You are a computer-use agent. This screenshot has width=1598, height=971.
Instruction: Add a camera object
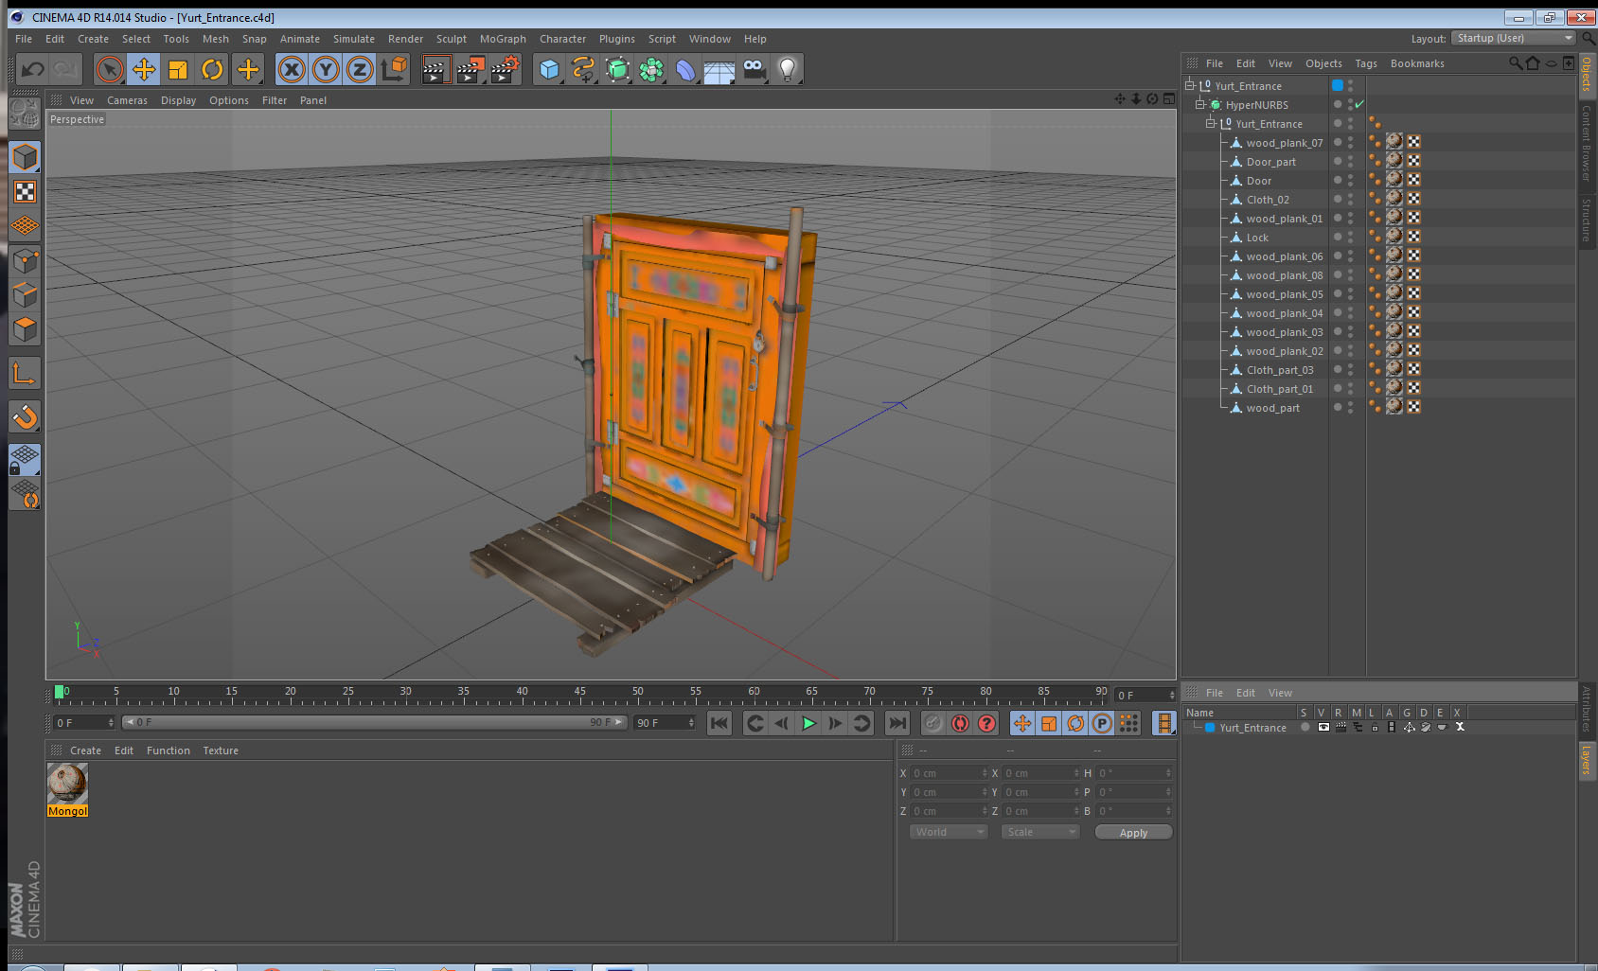754,69
